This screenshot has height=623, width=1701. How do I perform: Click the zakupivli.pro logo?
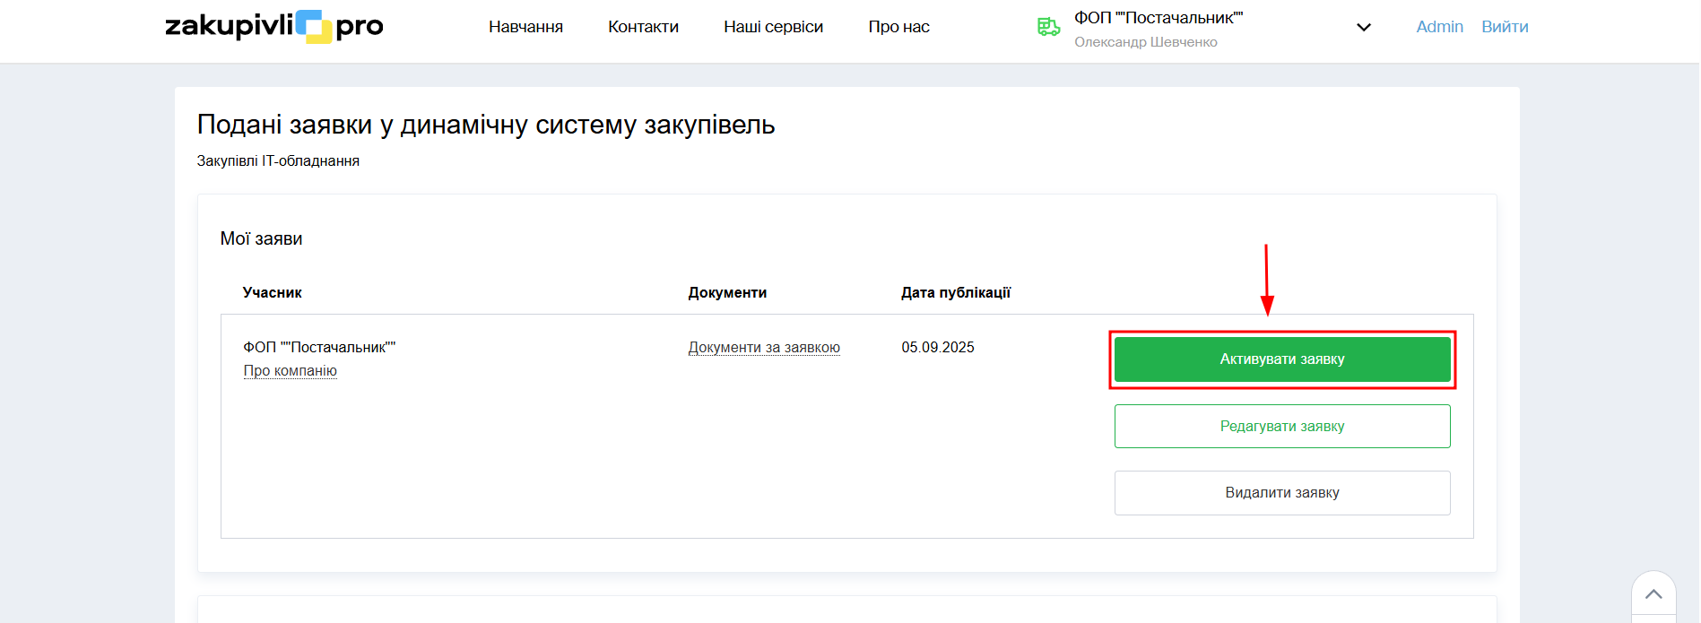pos(273,27)
